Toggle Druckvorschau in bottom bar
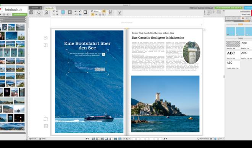The image size is (252, 148). pyautogui.click(x=203, y=139)
